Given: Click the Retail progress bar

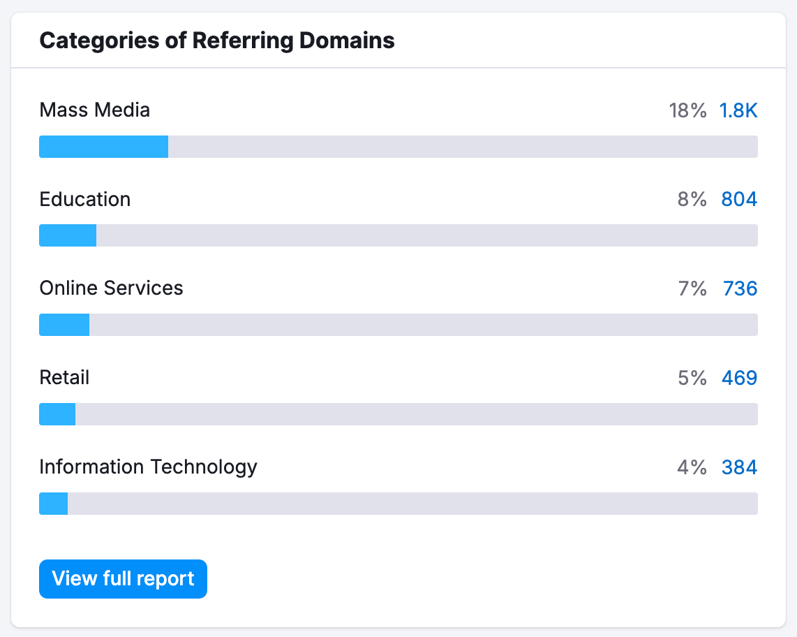Looking at the screenshot, I should coord(398,414).
